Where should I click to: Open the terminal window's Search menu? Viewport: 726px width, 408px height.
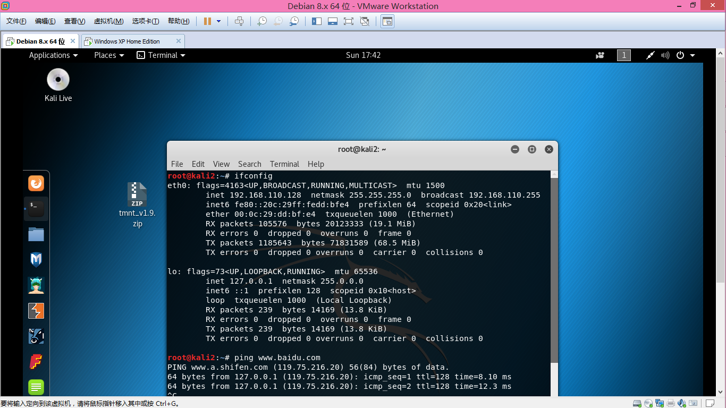pyautogui.click(x=250, y=164)
